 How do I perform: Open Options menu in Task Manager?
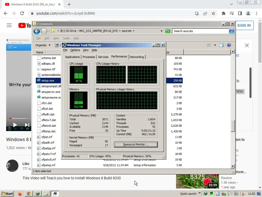75,50
